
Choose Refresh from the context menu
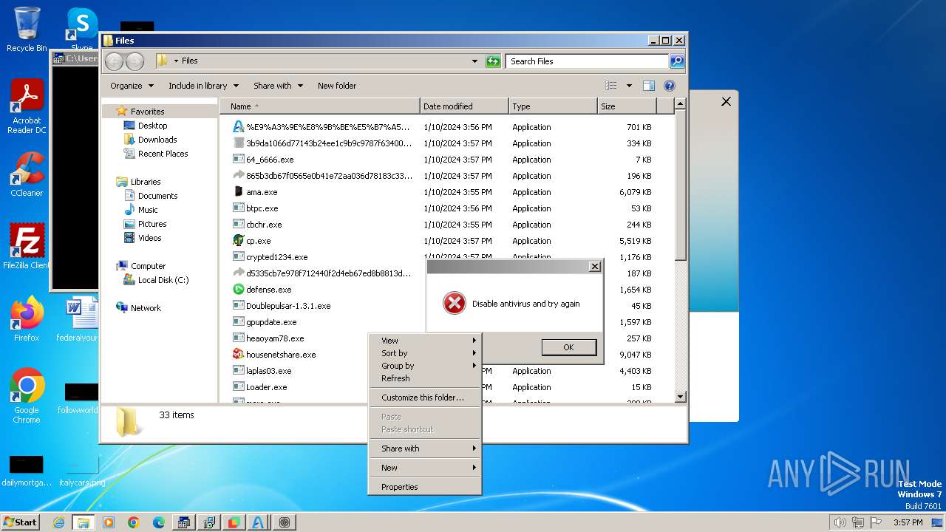click(x=425, y=378)
